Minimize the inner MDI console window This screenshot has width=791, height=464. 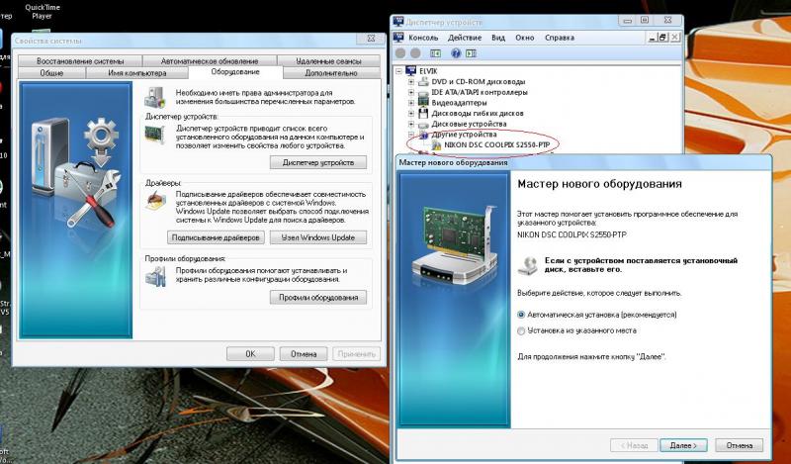pos(653,38)
